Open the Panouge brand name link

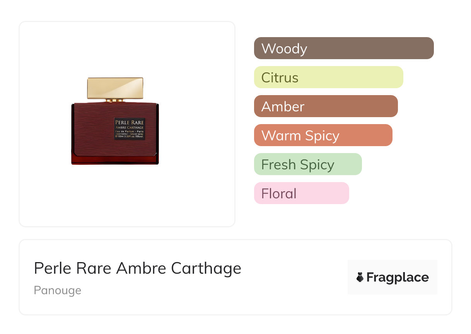click(58, 290)
